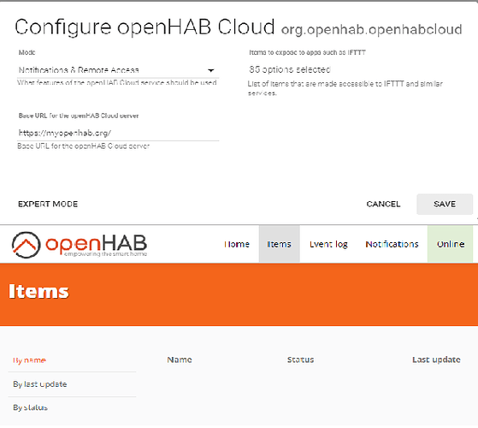Sort items By last update

(40, 384)
